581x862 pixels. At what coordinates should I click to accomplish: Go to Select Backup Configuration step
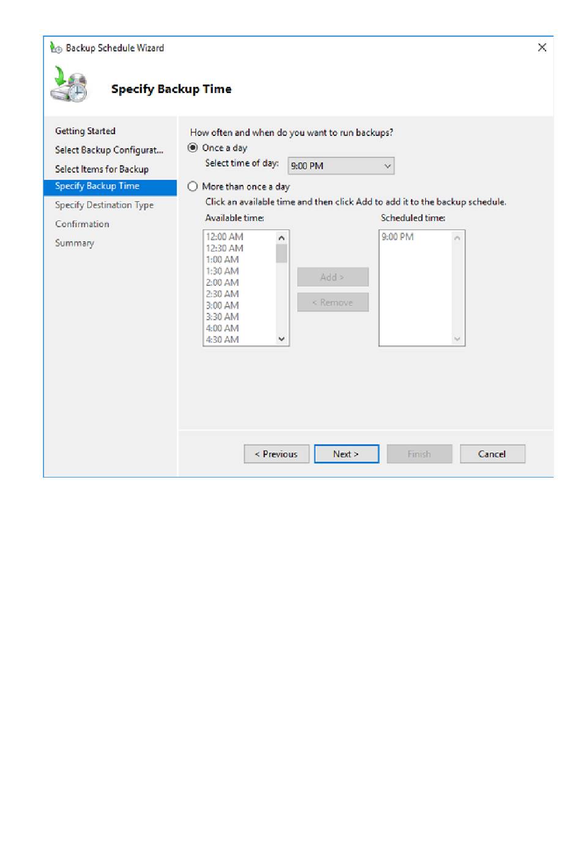tap(109, 150)
